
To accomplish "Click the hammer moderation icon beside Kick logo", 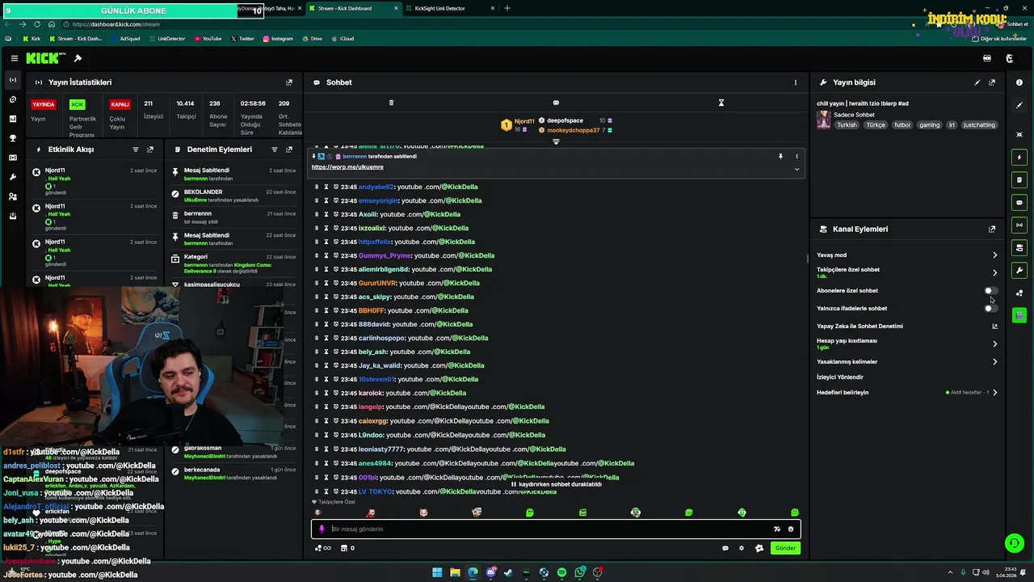I will coord(78,58).
